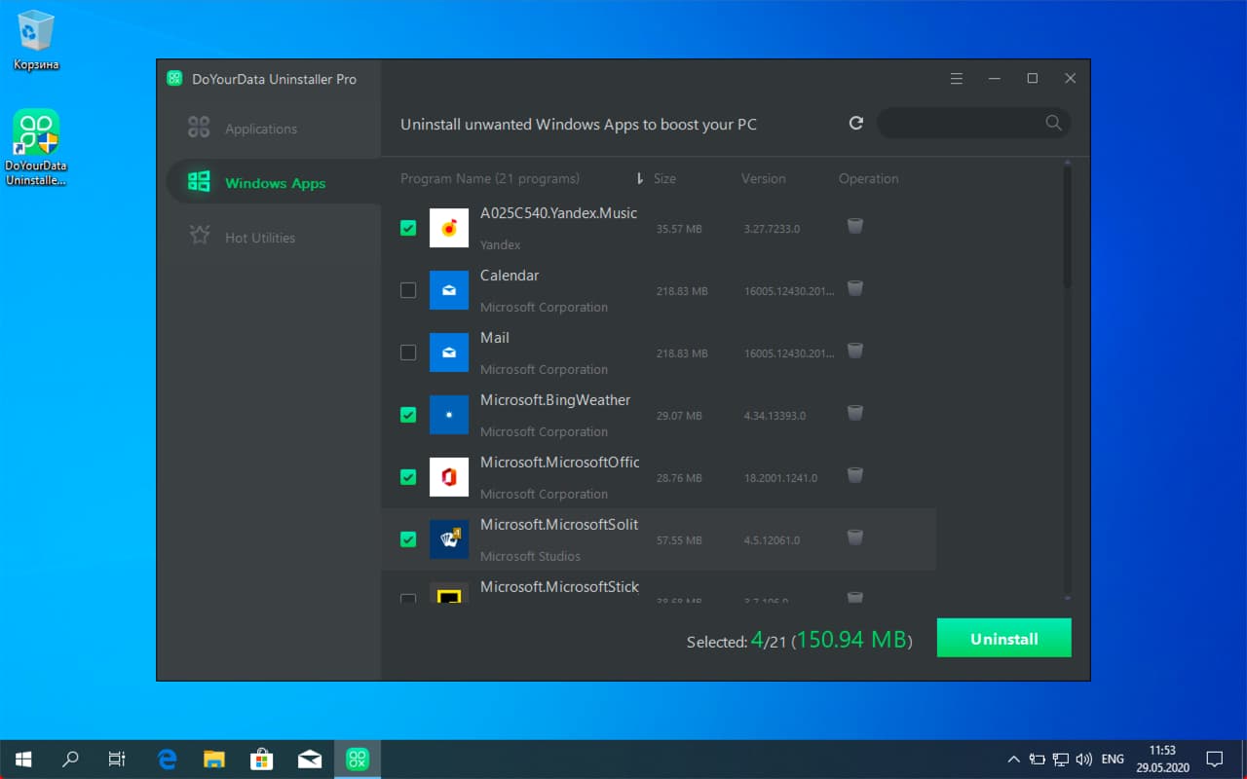Screen dimensions: 1247x779
Task: Uncheck the Microsoft.MicrosoftSolit checkbox
Action: coord(408,539)
